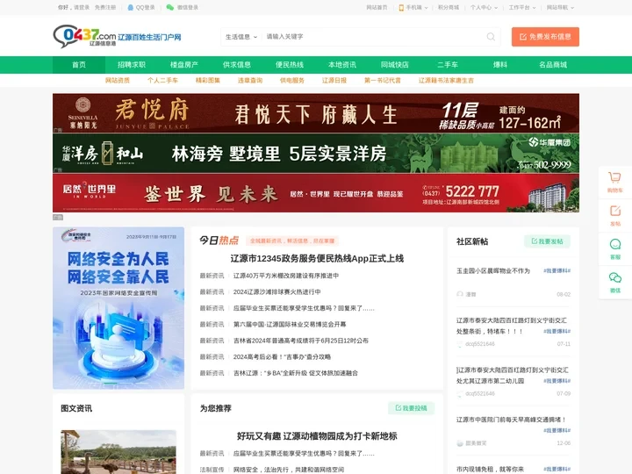Open news 吉林省2024年普通高考成绩 article
Viewport: 632px width, 474px height.
[301, 341]
